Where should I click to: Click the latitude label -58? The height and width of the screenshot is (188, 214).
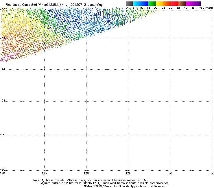[3, 134]
